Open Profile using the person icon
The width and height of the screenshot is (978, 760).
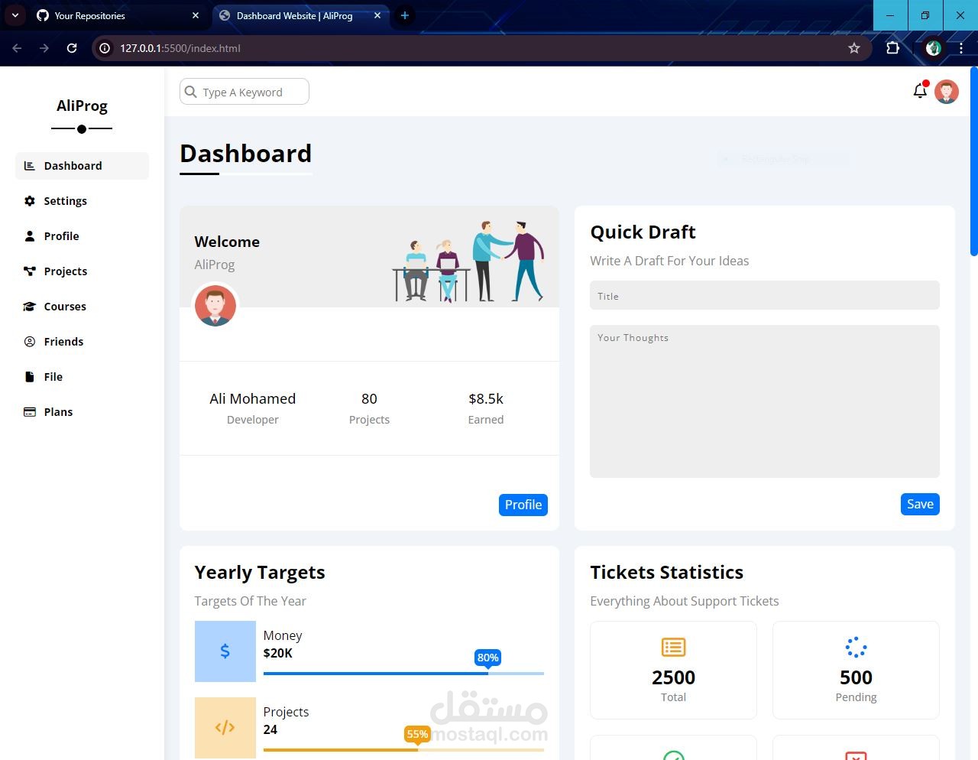tap(29, 235)
